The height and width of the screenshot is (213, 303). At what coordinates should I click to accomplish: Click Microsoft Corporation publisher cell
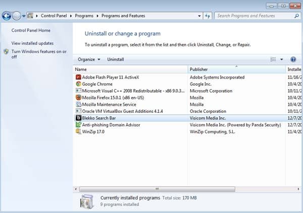(211, 91)
